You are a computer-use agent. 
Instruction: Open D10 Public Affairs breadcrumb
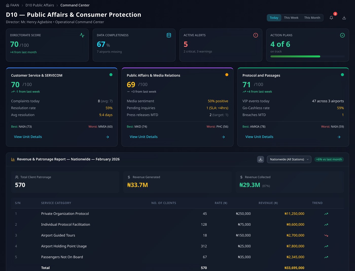point(40,5)
